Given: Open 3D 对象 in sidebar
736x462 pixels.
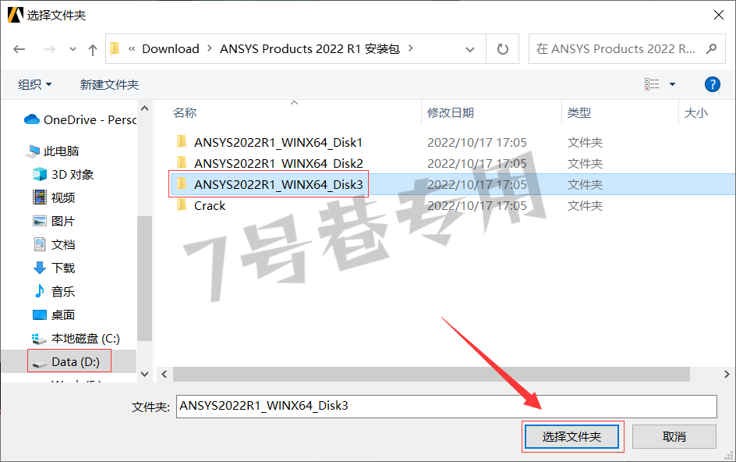Looking at the screenshot, I should point(63,174).
